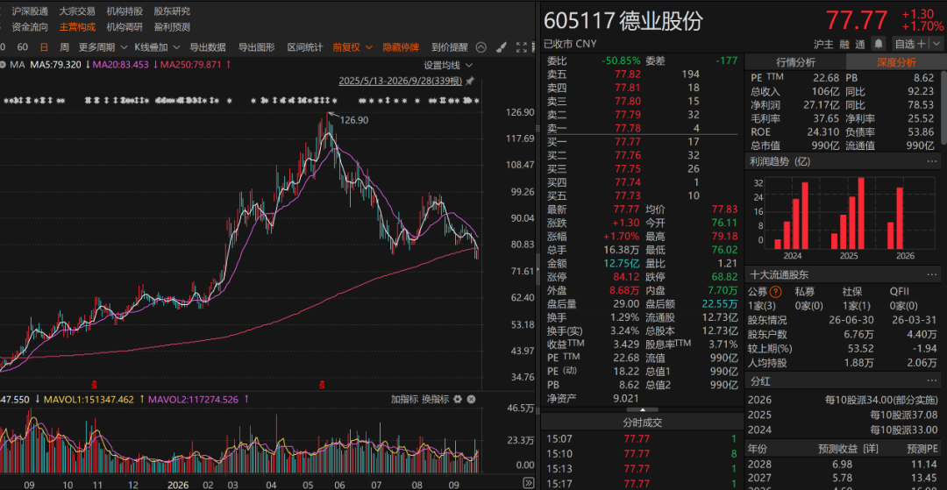Open the 沪深股通 tab
Viewport: 947px width, 490px height.
pos(30,11)
